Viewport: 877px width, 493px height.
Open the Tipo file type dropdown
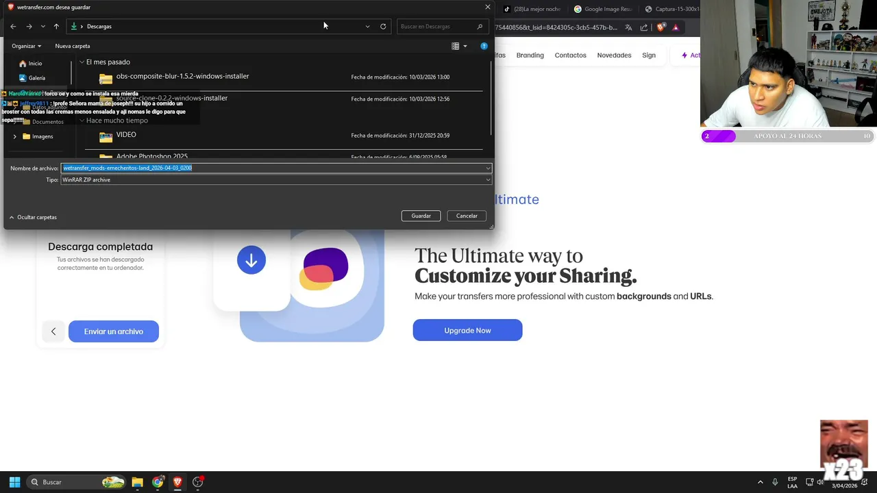276,180
